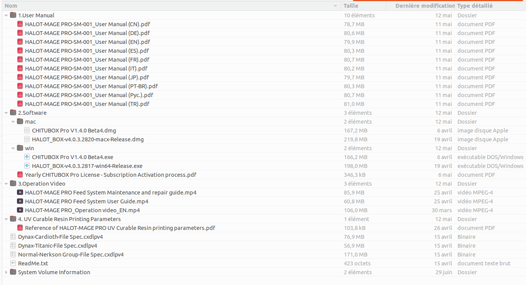This screenshot has width=526, height=285.
Task: Click the size value 103,8 kB
Action: coord(355,228)
